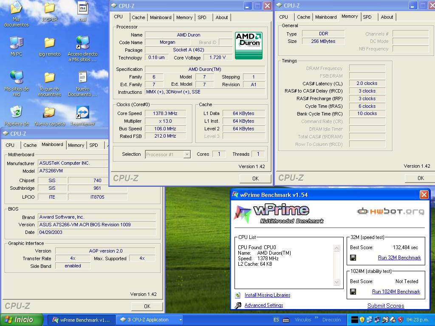Click Submit Scores link
Image resolution: width=435 pixels, height=326 pixels.
[386, 306]
